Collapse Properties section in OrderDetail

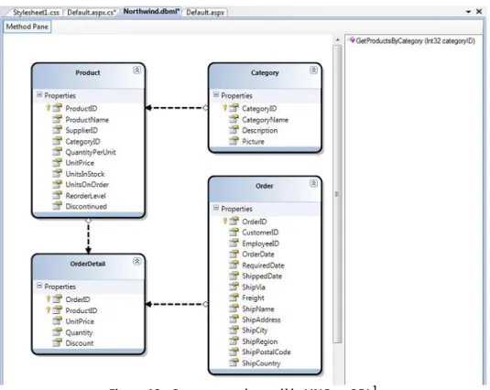39,286
